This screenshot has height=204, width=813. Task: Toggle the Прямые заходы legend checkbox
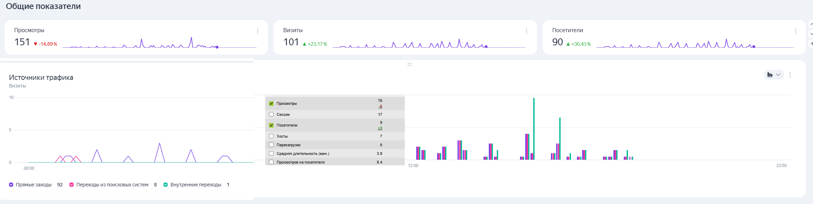[11, 185]
